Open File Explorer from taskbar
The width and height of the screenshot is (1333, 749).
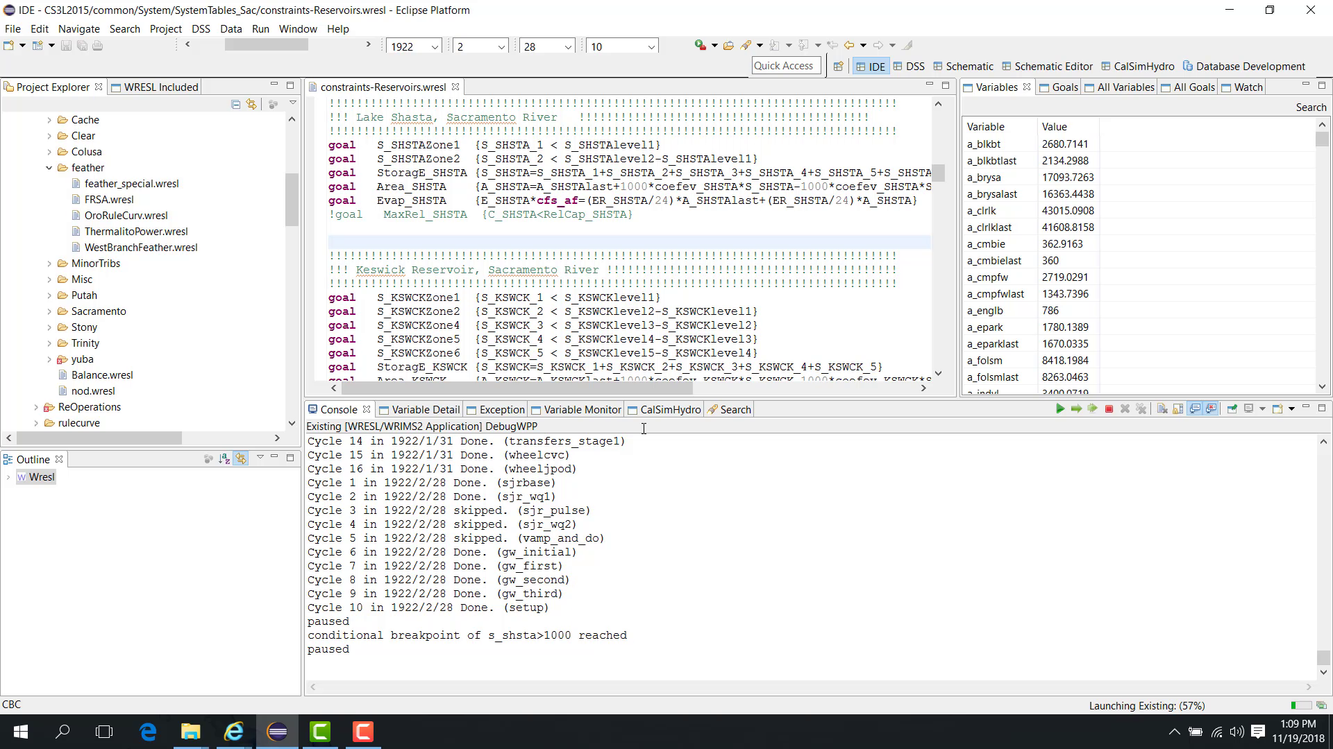pos(191,732)
